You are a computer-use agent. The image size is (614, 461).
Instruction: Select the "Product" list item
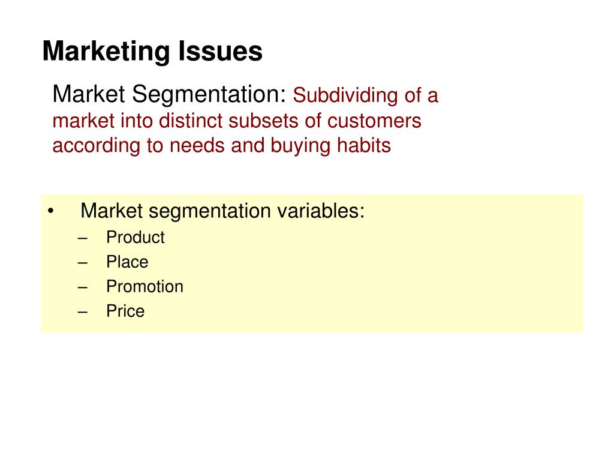136,237
